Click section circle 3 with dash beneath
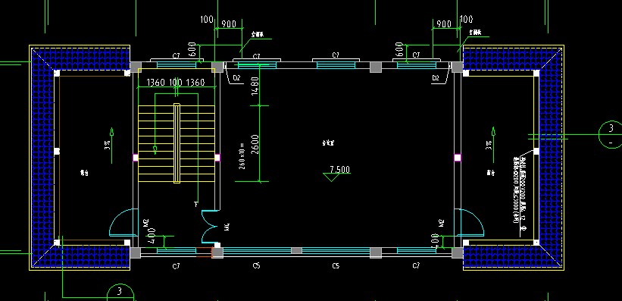The image size is (622, 301). 611,135
